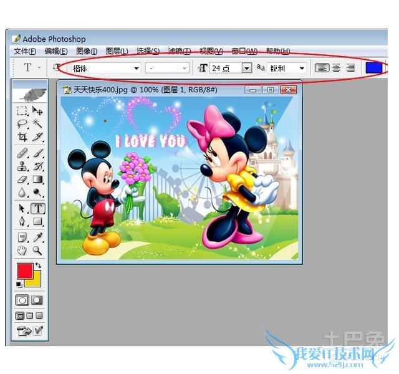Left align text
399x374 pixels.
point(322,68)
